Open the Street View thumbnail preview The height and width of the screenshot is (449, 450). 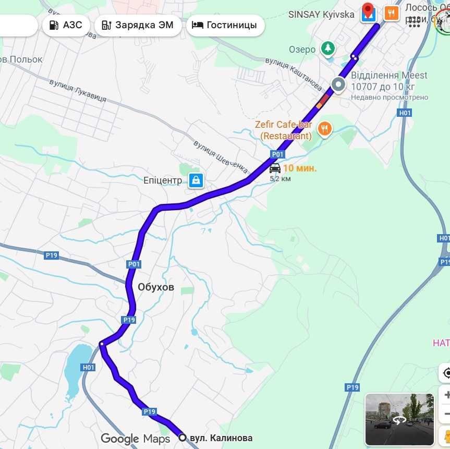pos(399,419)
